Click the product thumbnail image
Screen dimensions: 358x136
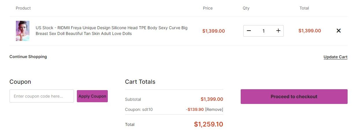(x=23, y=31)
